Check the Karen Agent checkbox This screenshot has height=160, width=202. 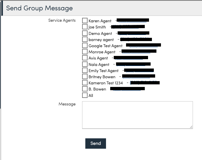(85, 20)
